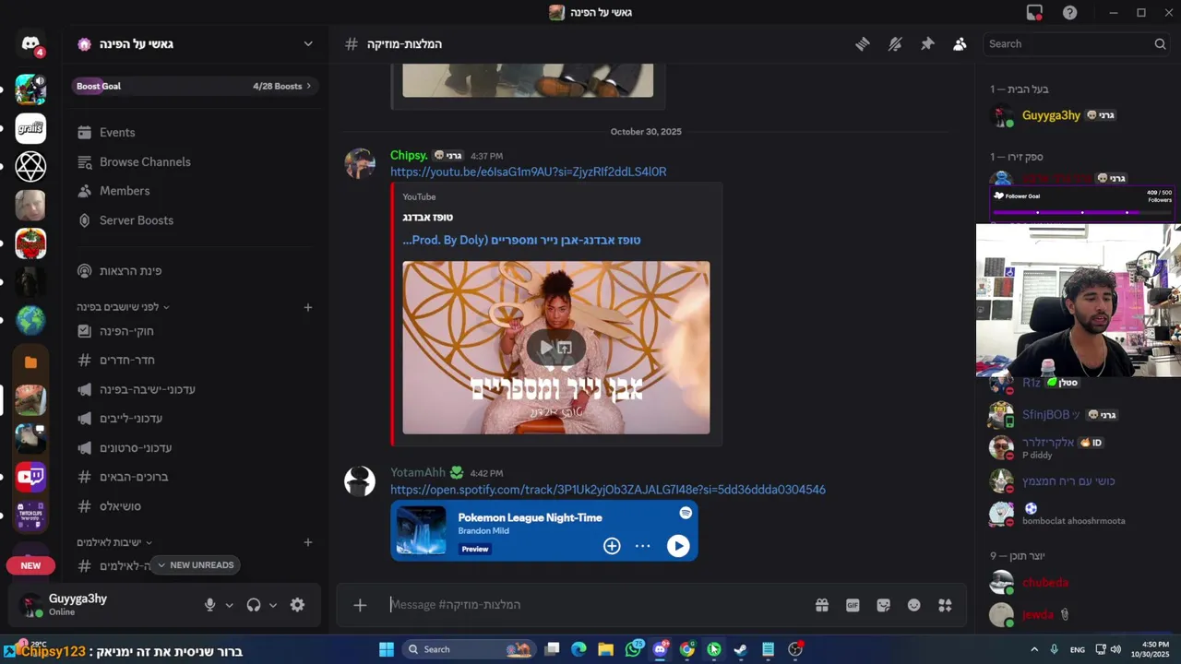Toggle the member list visibility

pyautogui.click(x=960, y=44)
